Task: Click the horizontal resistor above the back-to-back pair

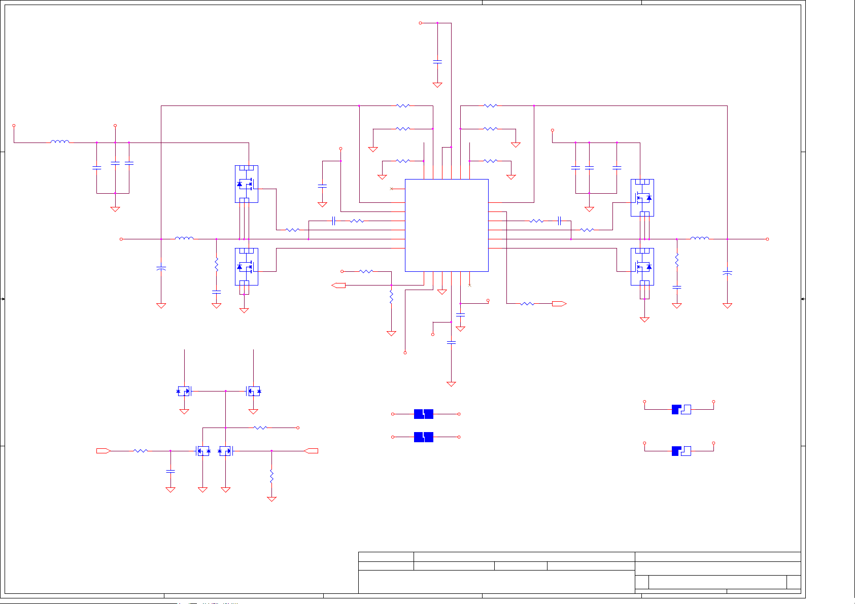Action: [260, 428]
